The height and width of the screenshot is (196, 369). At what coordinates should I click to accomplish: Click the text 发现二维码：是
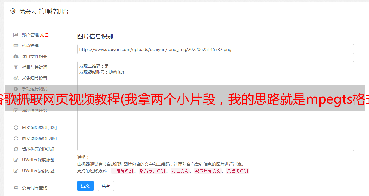coord(94,66)
